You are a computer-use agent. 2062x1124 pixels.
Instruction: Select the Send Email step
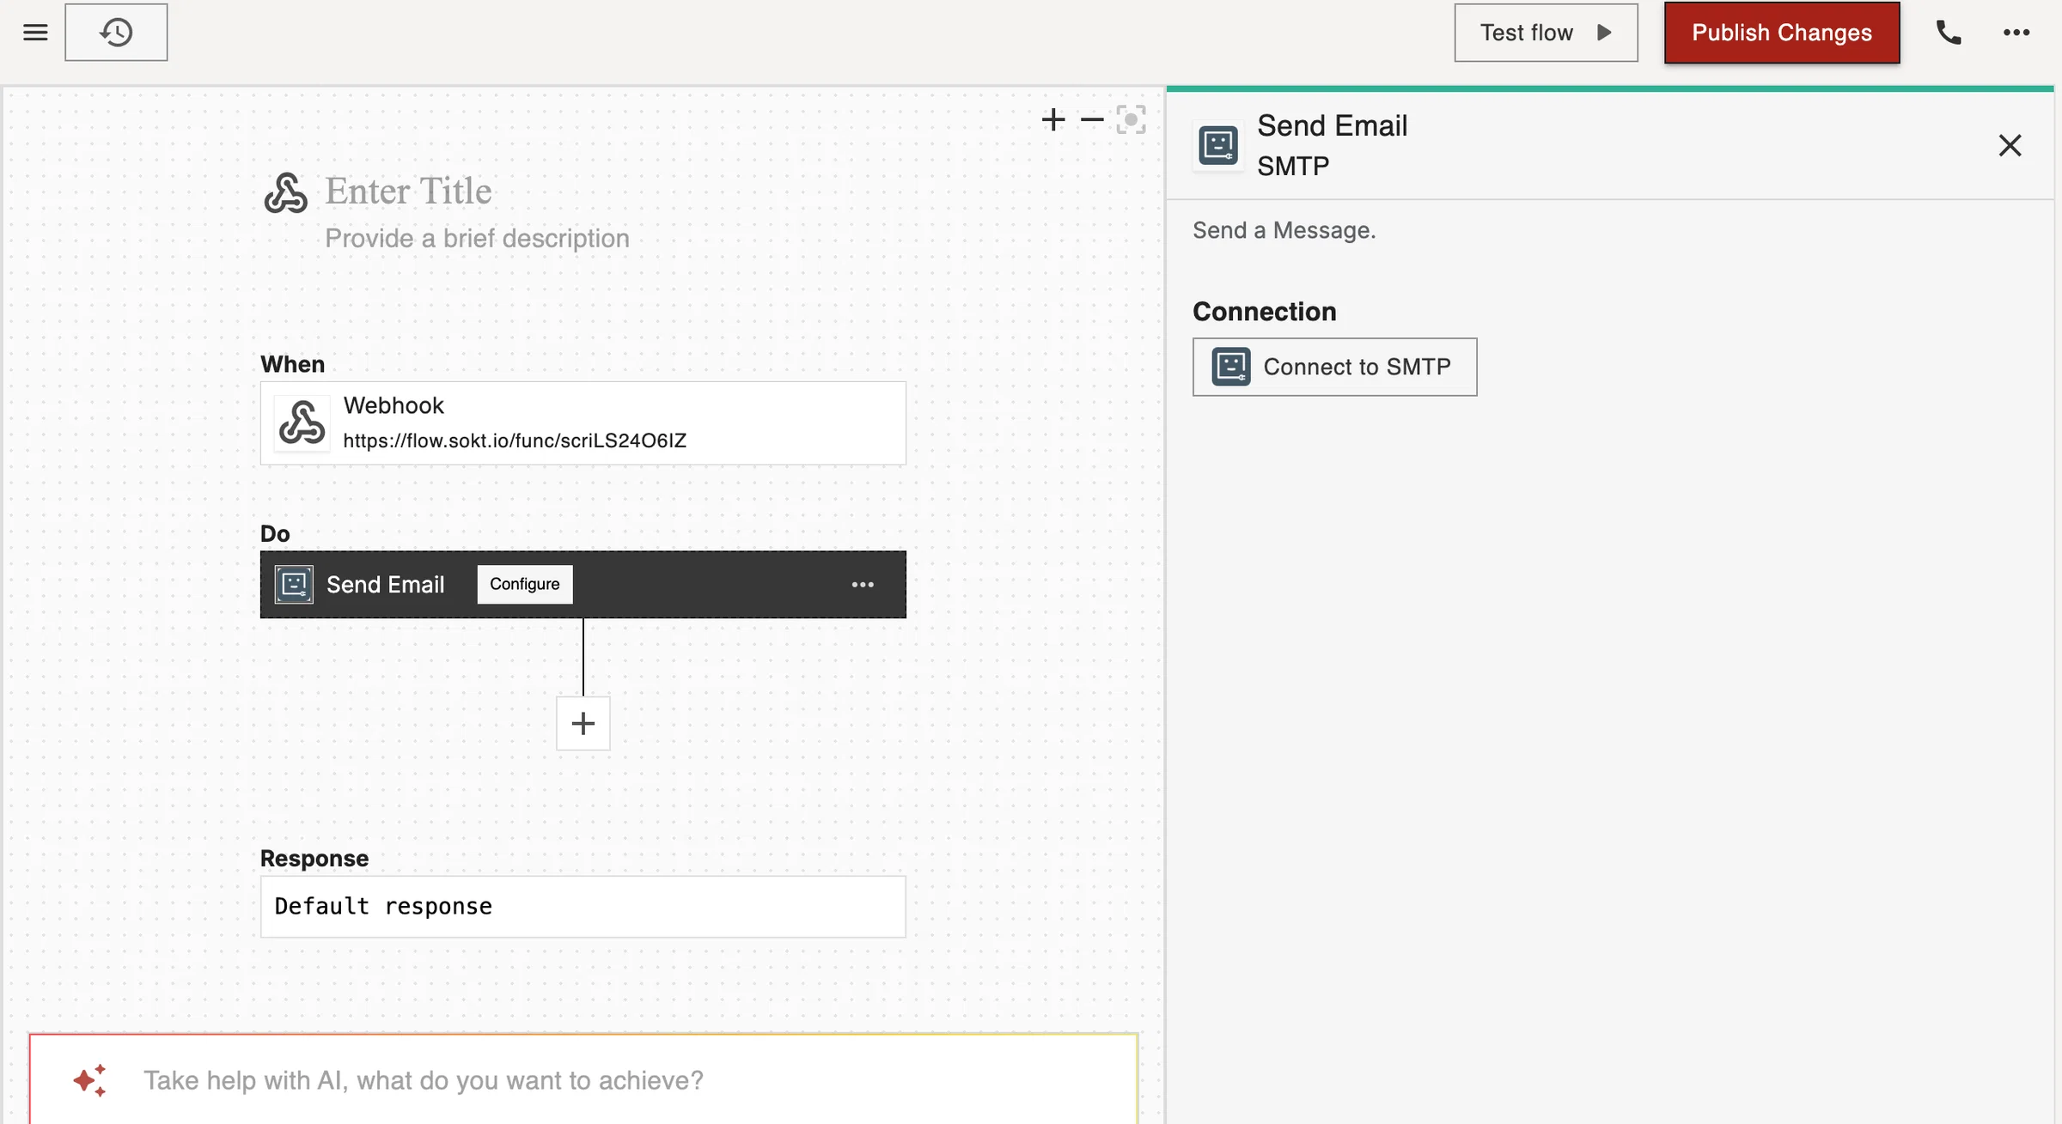tap(583, 585)
